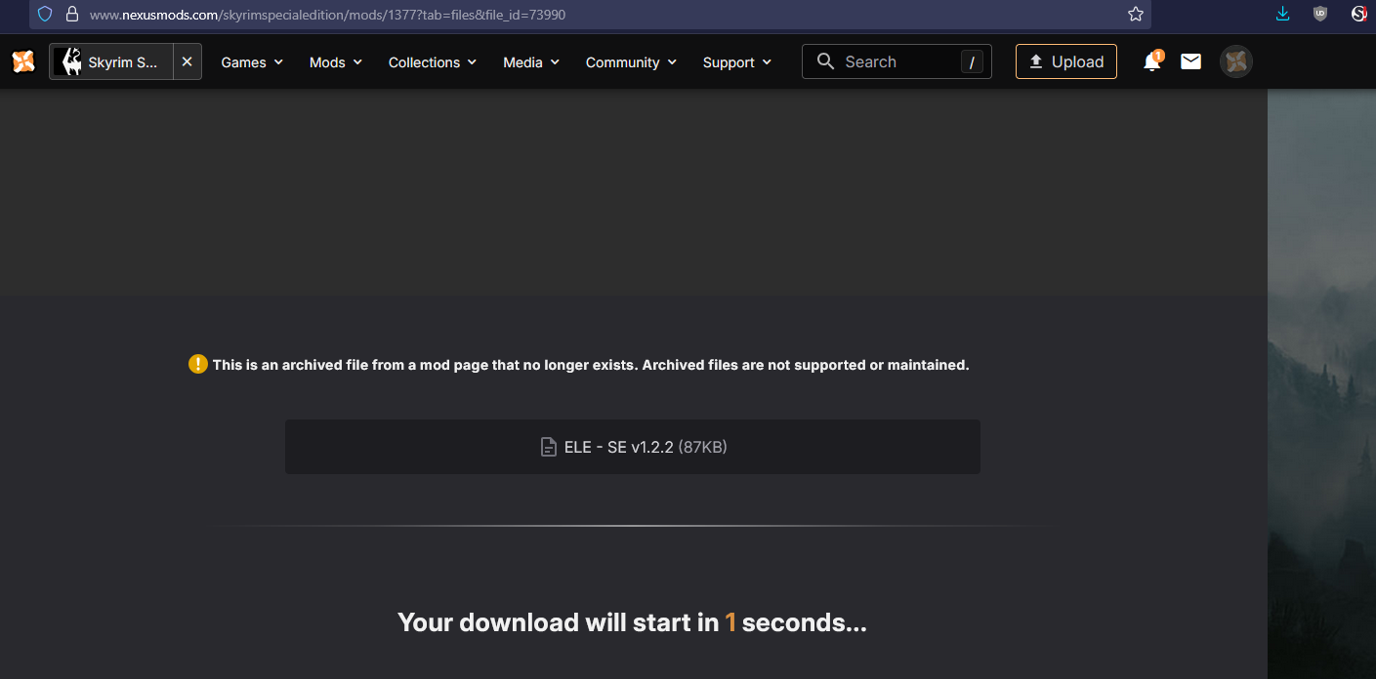1376x679 pixels.
Task: Remove the Skyrim game filter with X
Action: click(188, 61)
